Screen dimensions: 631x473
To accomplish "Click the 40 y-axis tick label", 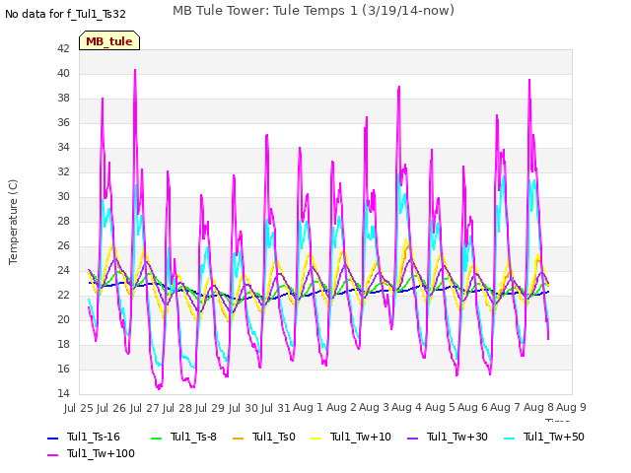I will 63,73.
